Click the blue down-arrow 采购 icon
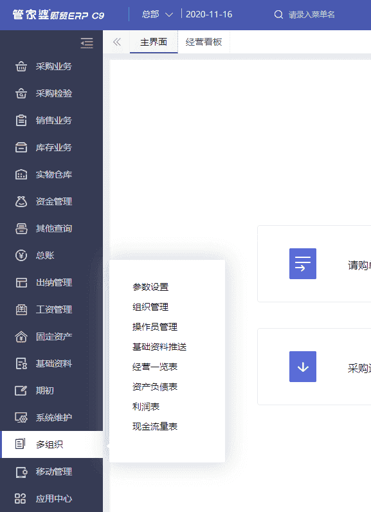The height and width of the screenshot is (512, 371). [x=303, y=367]
